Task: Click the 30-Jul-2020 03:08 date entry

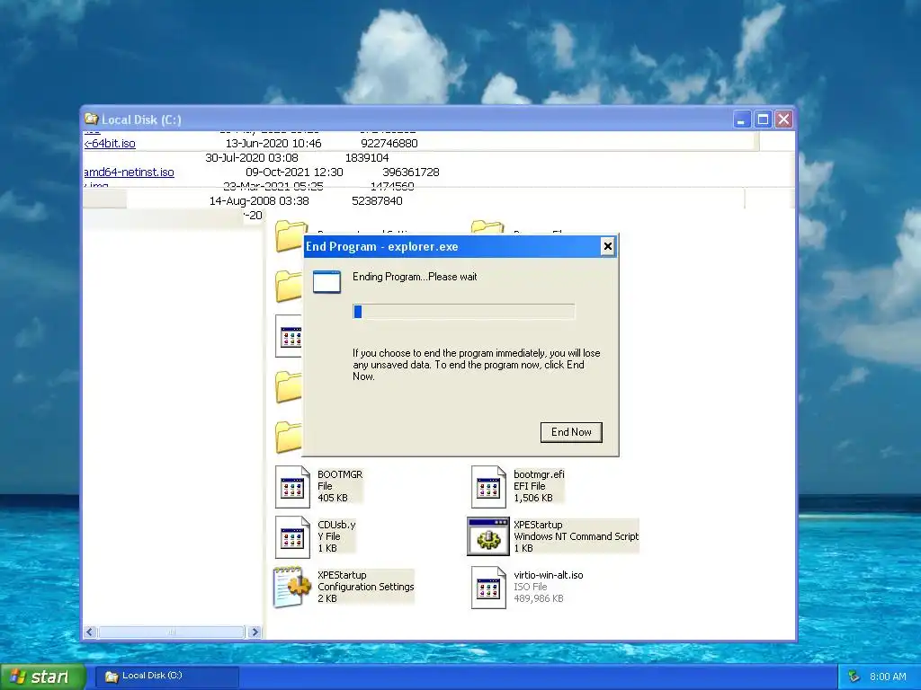Action: (252, 158)
